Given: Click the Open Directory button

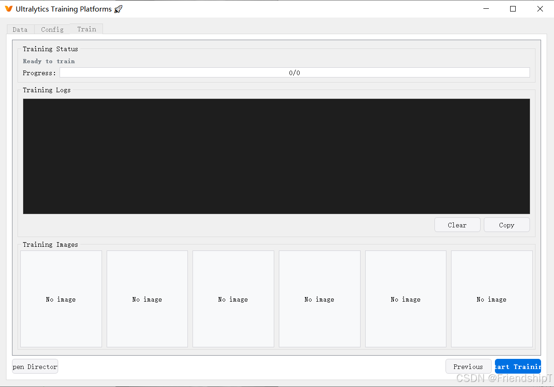Looking at the screenshot, I should (x=35, y=366).
